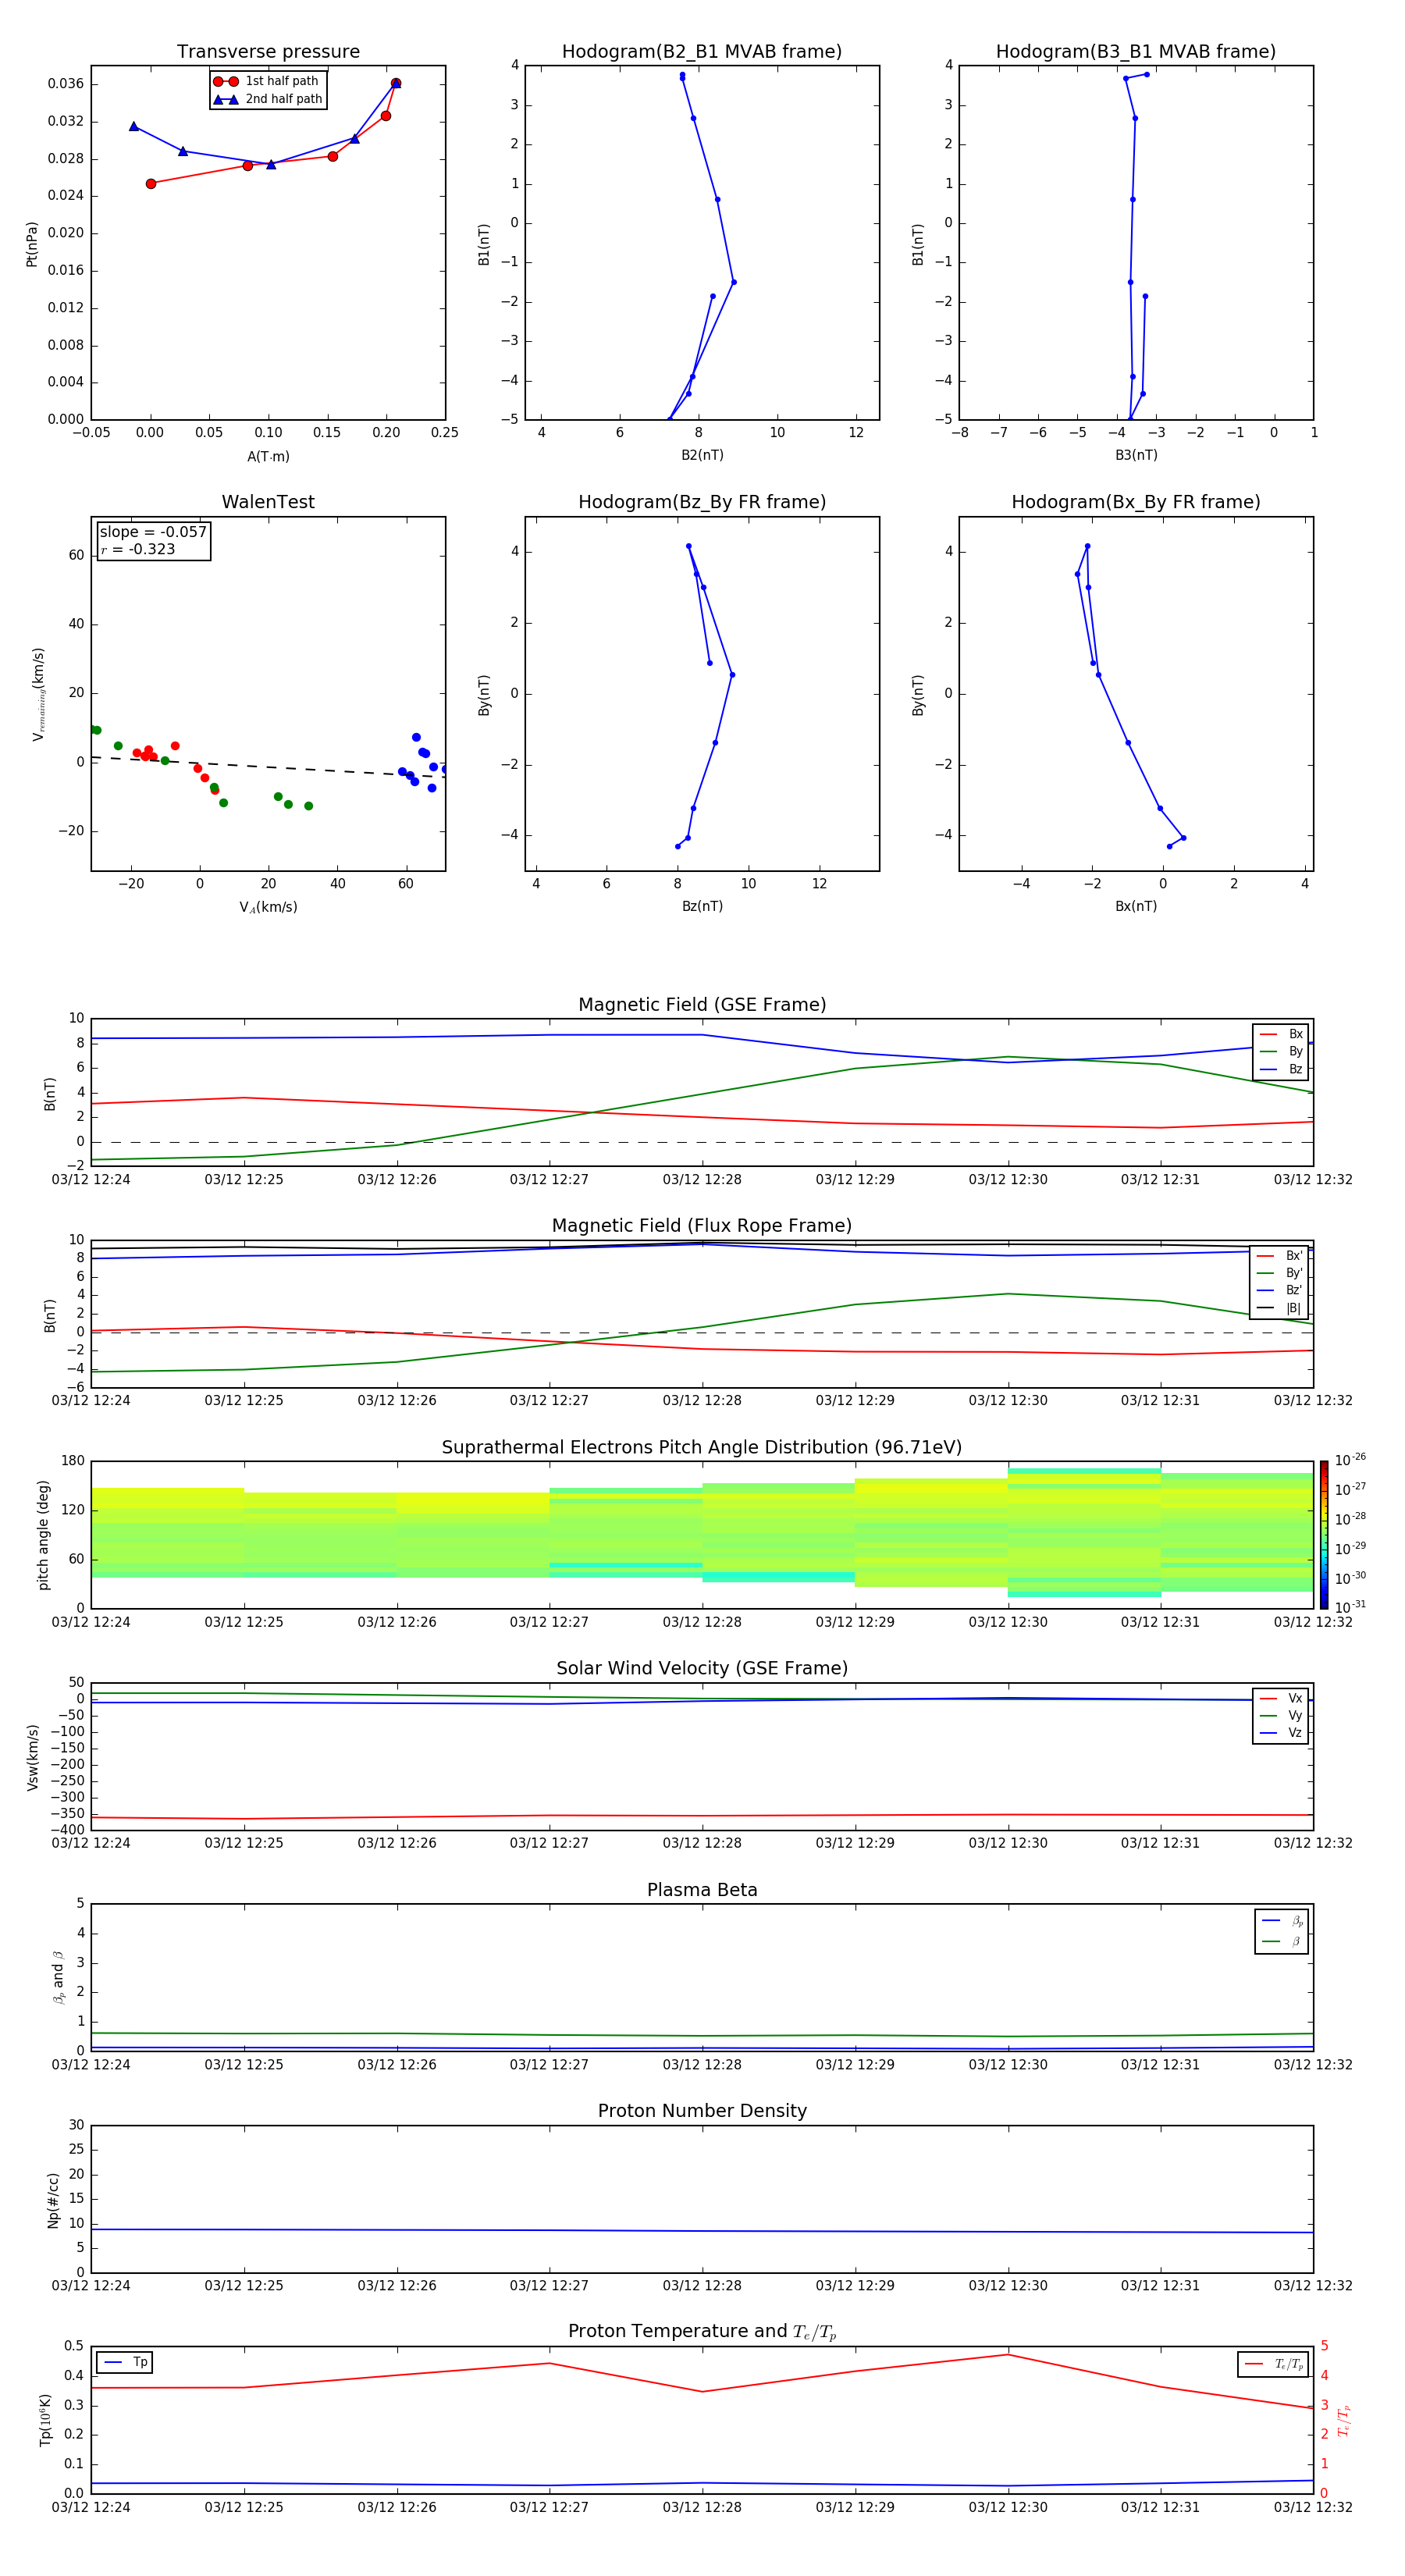Click the 'Hodogram(Bz_By FR frame)' title
Viewport: 1405px width, 2576px height.
pyautogui.click(x=702, y=502)
